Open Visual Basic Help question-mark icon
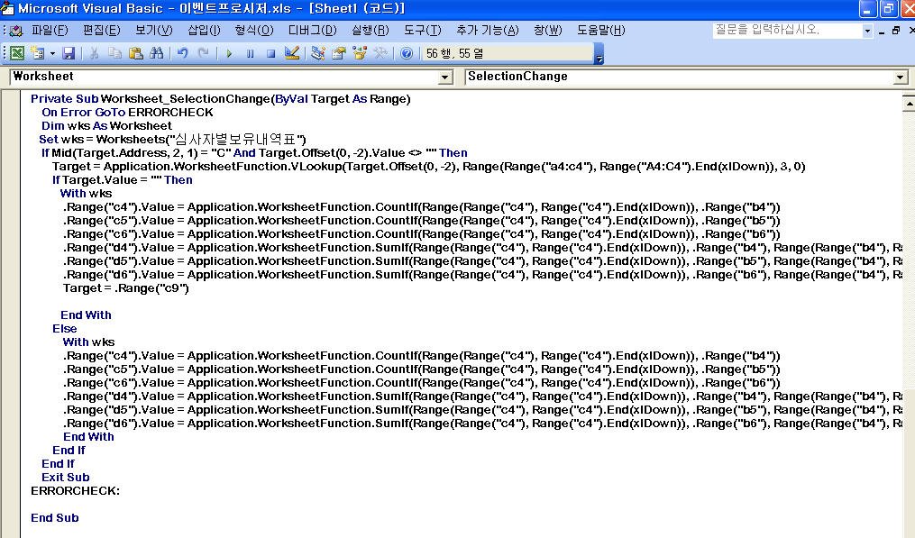 [x=407, y=54]
